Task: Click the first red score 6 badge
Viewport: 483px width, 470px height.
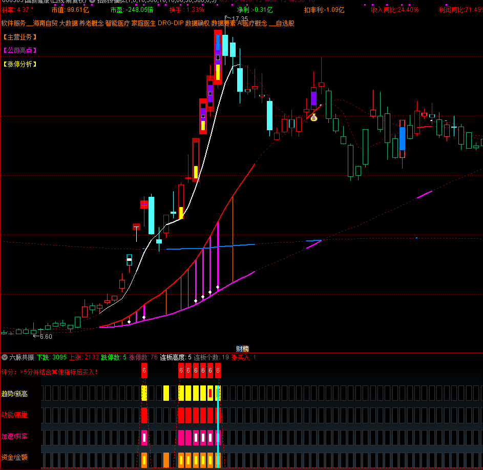Action: click(x=144, y=371)
